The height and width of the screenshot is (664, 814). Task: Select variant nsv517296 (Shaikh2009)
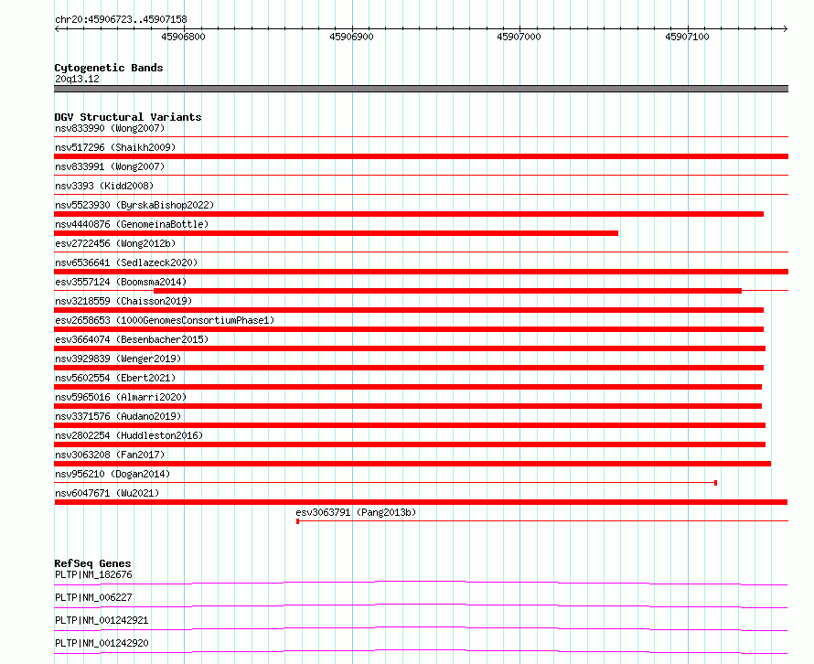tap(115, 147)
